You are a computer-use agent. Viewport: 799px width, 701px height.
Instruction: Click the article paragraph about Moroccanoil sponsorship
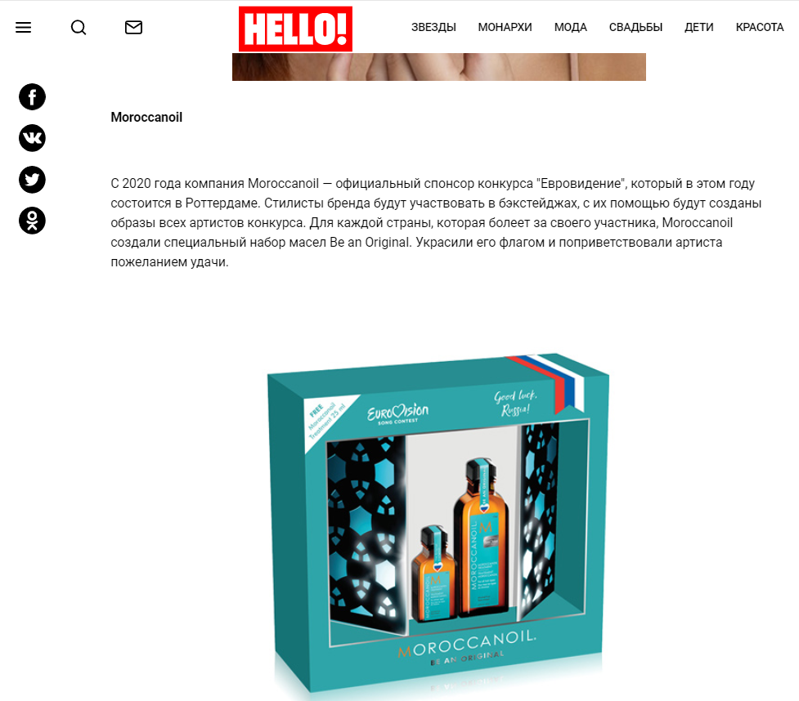(436, 223)
